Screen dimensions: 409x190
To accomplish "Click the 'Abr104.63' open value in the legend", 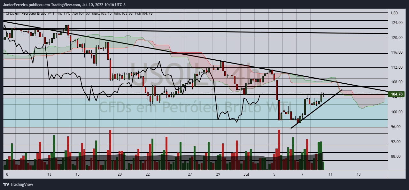I will (81, 13).
